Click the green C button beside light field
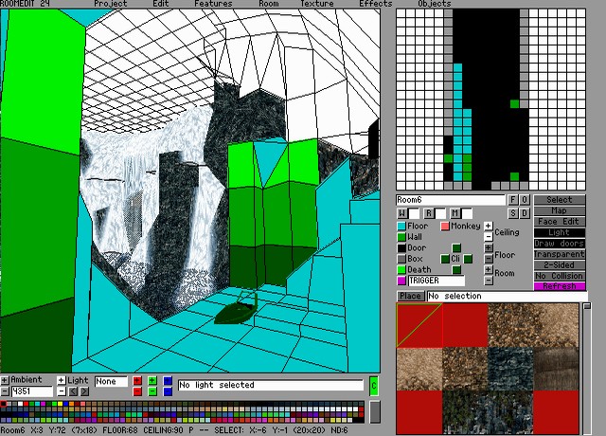This screenshot has width=606, height=436. click(x=373, y=385)
